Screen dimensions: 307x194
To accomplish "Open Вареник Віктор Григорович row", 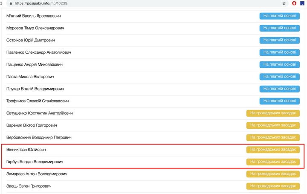I will click(x=32, y=125).
